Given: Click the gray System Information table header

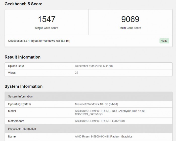Looking at the screenshot, I should click(20, 96).
